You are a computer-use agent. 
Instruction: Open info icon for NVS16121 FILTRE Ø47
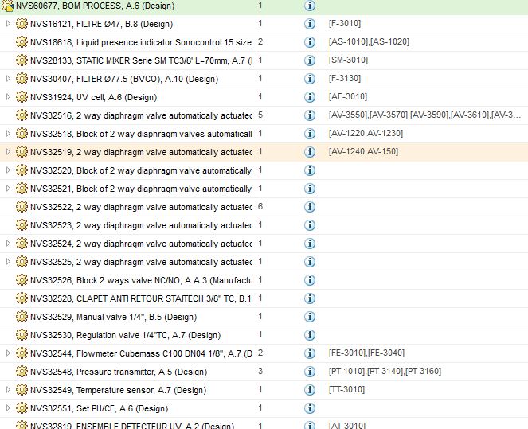(x=310, y=24)
